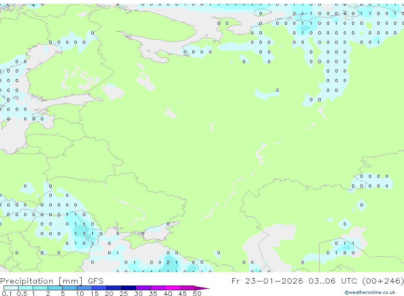
Task: Select the 20–25 mm dark blue swatch
Action: pyautogui.click(x=114, y=288)
